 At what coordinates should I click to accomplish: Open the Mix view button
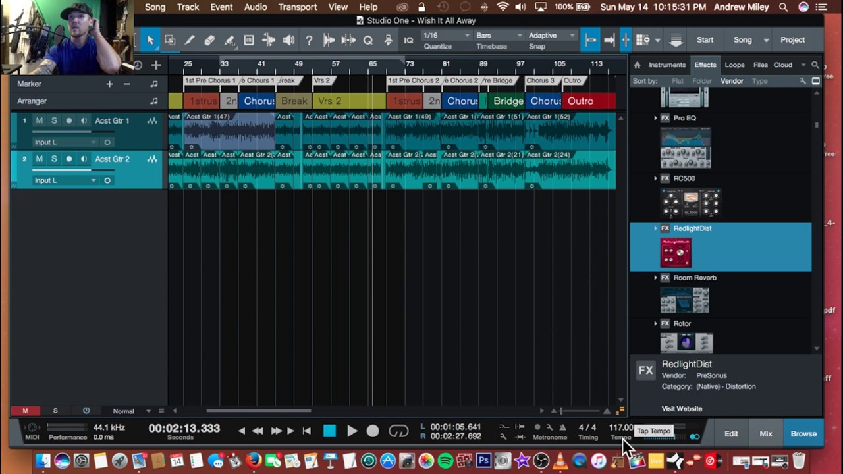tap(765, 434)
